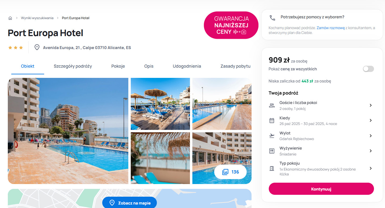This screenshot has height=208, width=385.
Task: Click the Zobacz na mapie button
Action: (x=129, y=203)
